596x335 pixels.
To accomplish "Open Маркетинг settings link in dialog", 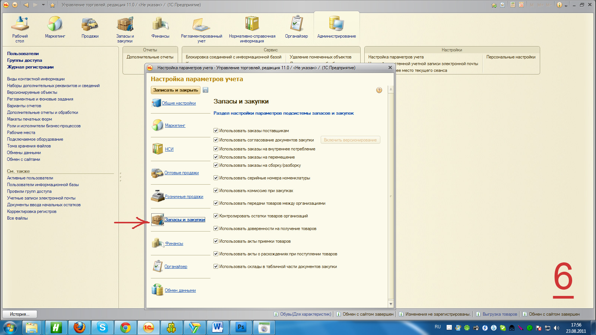I will coord(175,125).
